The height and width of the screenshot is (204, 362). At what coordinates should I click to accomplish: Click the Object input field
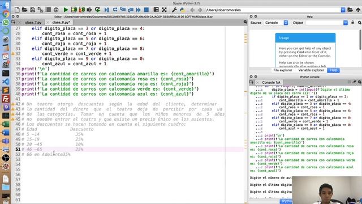pos(324,23)
